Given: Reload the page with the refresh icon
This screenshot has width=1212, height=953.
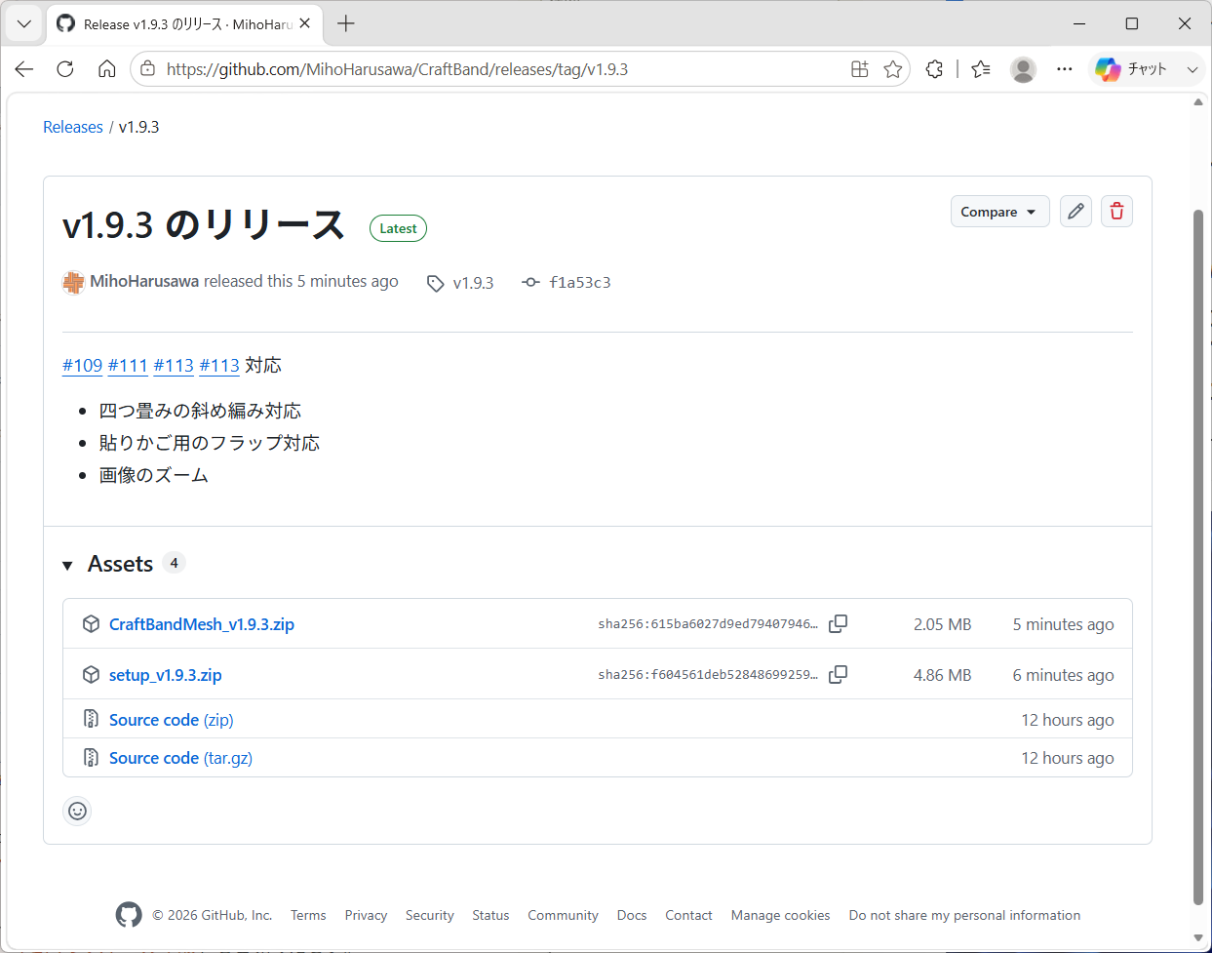Looking at the screenshot, I should [x=65, y=69].
